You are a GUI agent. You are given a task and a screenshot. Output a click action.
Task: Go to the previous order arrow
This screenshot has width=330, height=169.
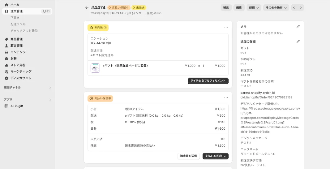pyautogui.click(x=294, y=8)
